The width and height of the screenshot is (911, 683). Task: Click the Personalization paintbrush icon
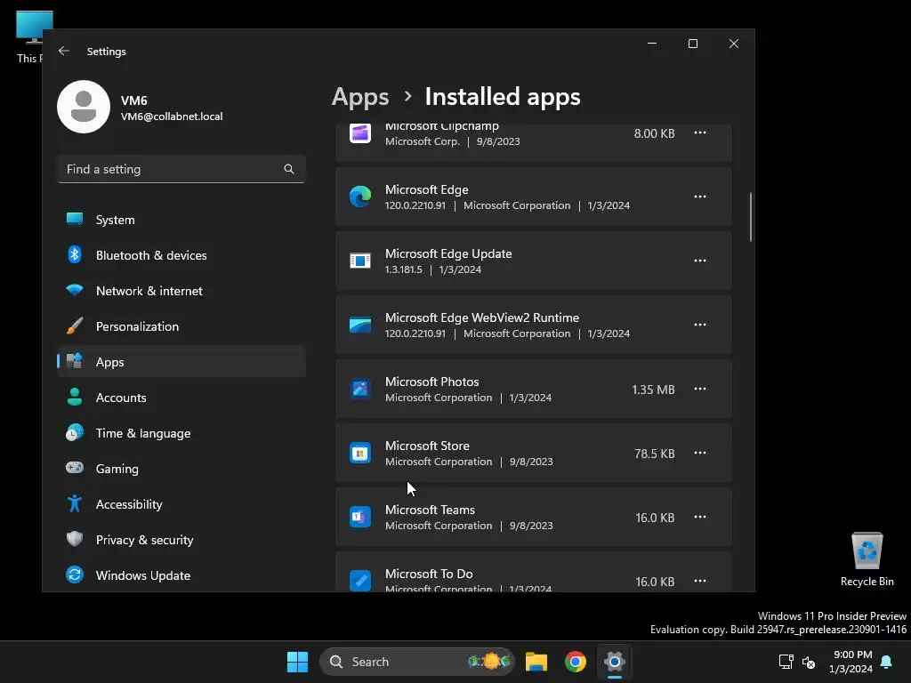(75, 325)
